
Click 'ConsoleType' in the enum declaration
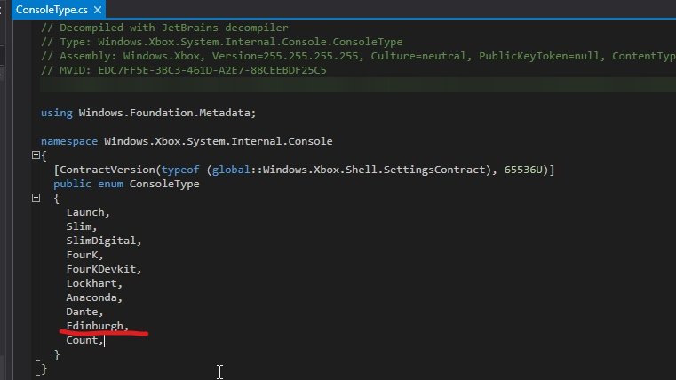pos(164,184)
